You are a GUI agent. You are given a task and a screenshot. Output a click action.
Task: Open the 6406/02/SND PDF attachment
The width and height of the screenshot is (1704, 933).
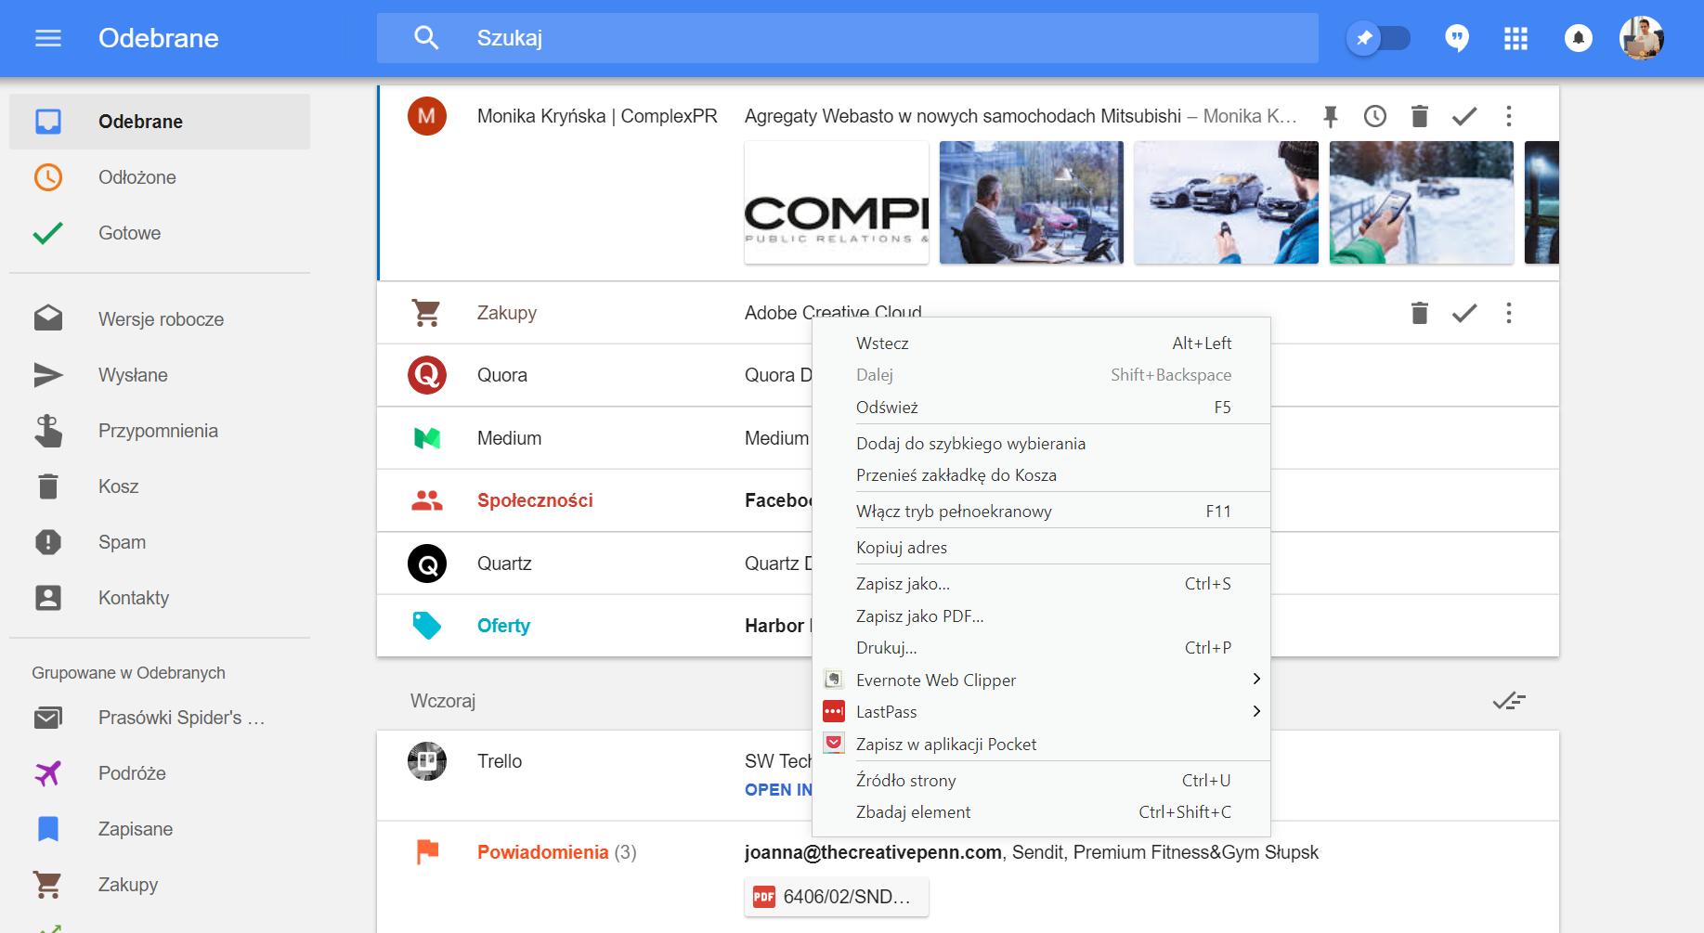coord(837,897)
